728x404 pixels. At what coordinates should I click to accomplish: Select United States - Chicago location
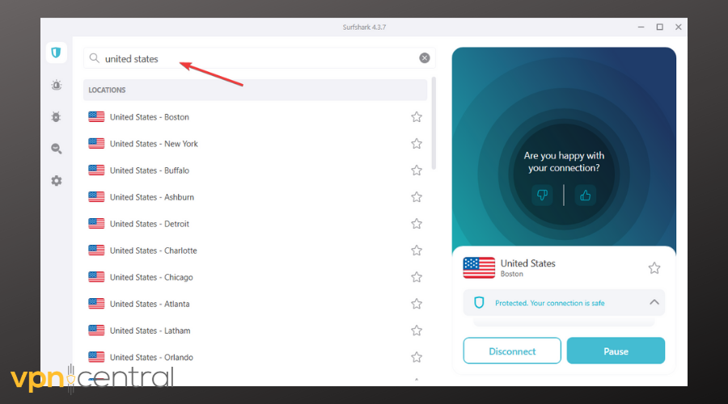click(x=255, y=277)
